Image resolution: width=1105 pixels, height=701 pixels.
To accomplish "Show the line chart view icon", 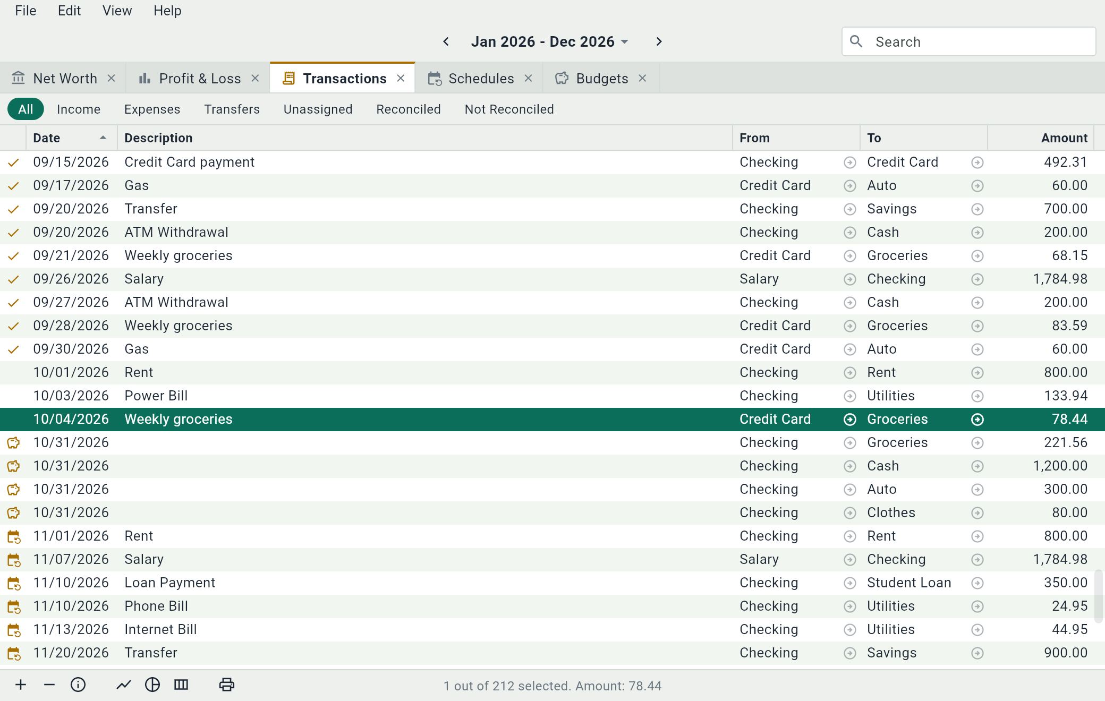I will click(124, 685).
